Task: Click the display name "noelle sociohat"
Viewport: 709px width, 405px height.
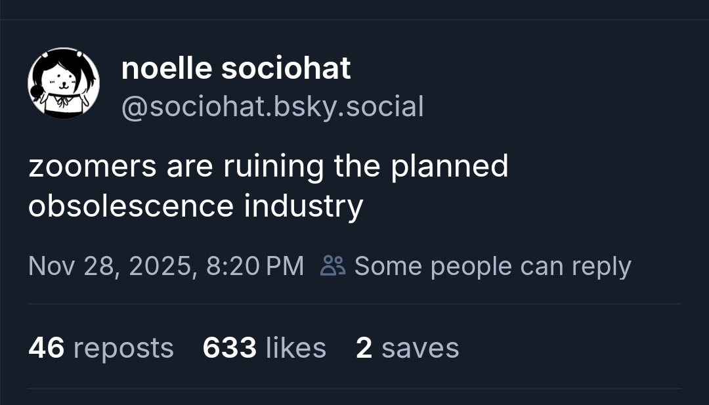Action: pos(236,69)
